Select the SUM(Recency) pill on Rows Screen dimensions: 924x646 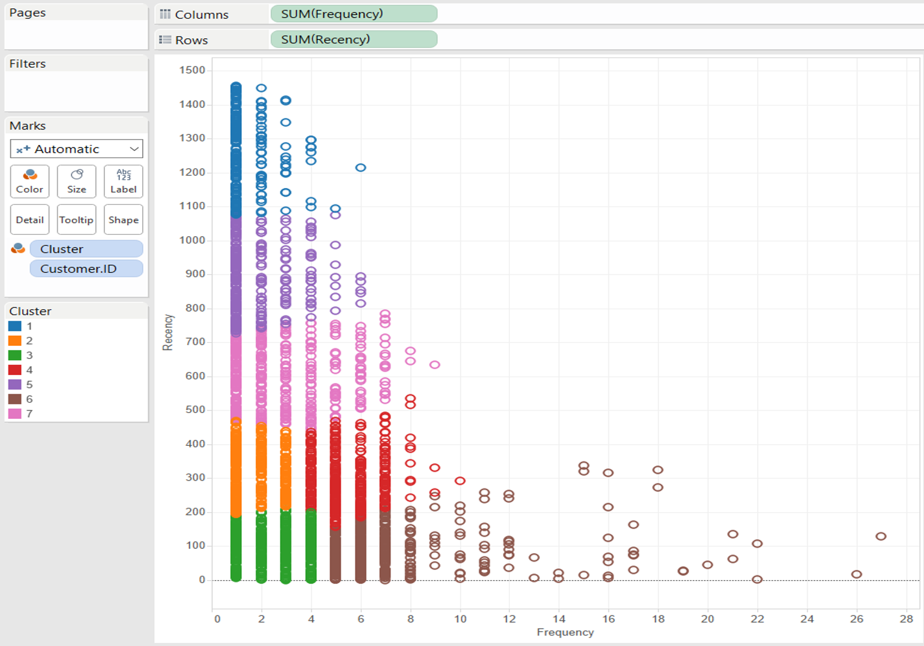(x=354, y=40)
